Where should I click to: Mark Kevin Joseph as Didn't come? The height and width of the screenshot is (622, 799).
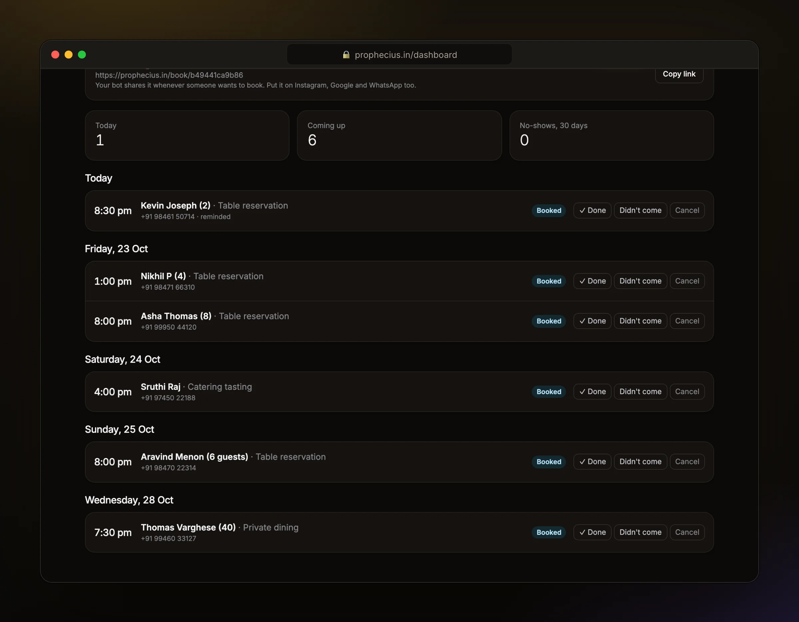pos(640,211)
